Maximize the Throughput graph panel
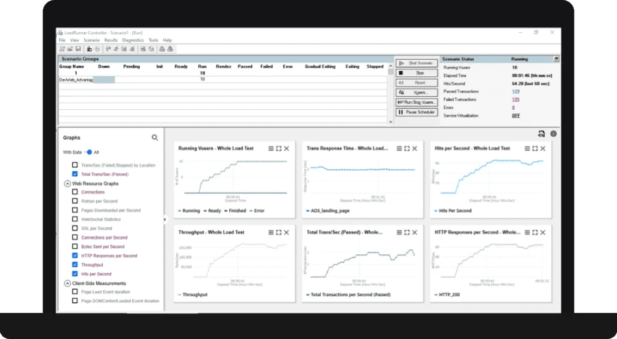 (279, 232)
